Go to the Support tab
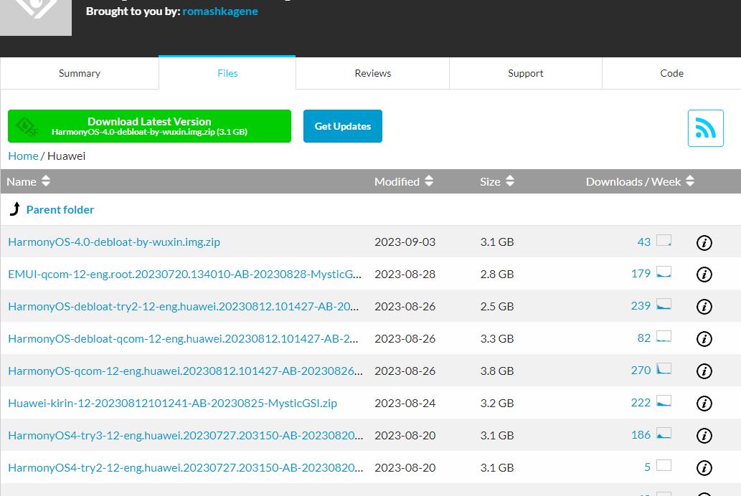 (x=525, y=73)
